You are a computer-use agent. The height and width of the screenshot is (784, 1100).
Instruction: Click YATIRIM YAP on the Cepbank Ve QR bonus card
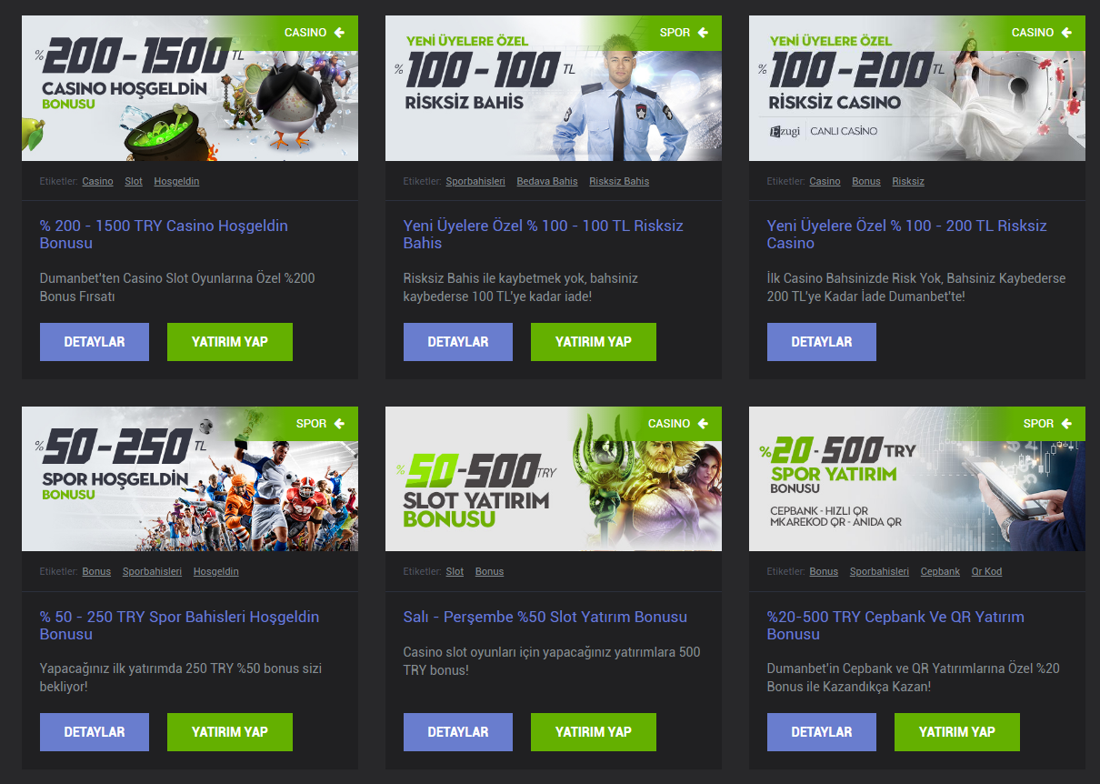tap(957, 732)
